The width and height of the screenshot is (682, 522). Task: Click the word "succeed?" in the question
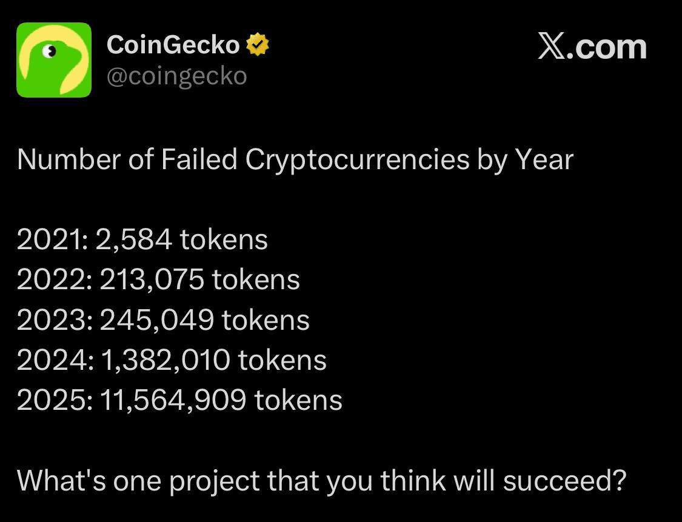(564, 481)
